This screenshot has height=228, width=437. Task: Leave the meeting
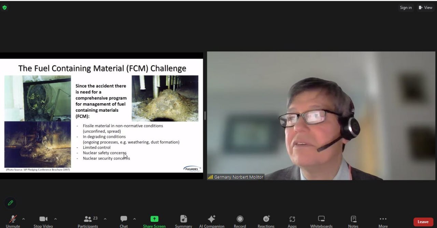(x=423, y=222)
